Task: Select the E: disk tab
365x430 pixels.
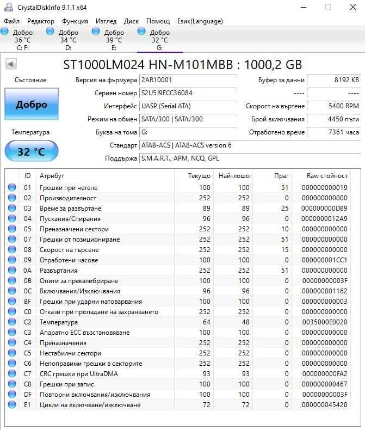Action: 114,40
